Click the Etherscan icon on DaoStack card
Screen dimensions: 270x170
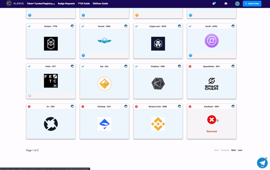233,106
